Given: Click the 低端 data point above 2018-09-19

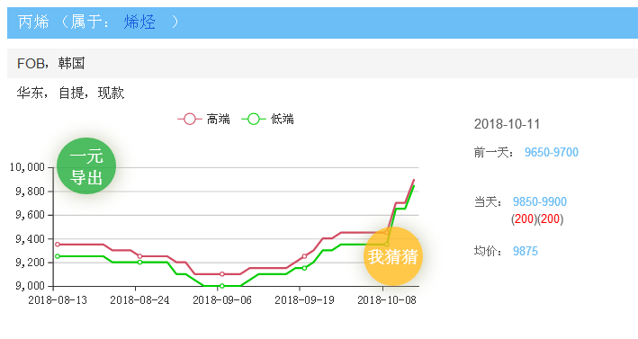Looking at the screenshot, I should tap(304, 268).
